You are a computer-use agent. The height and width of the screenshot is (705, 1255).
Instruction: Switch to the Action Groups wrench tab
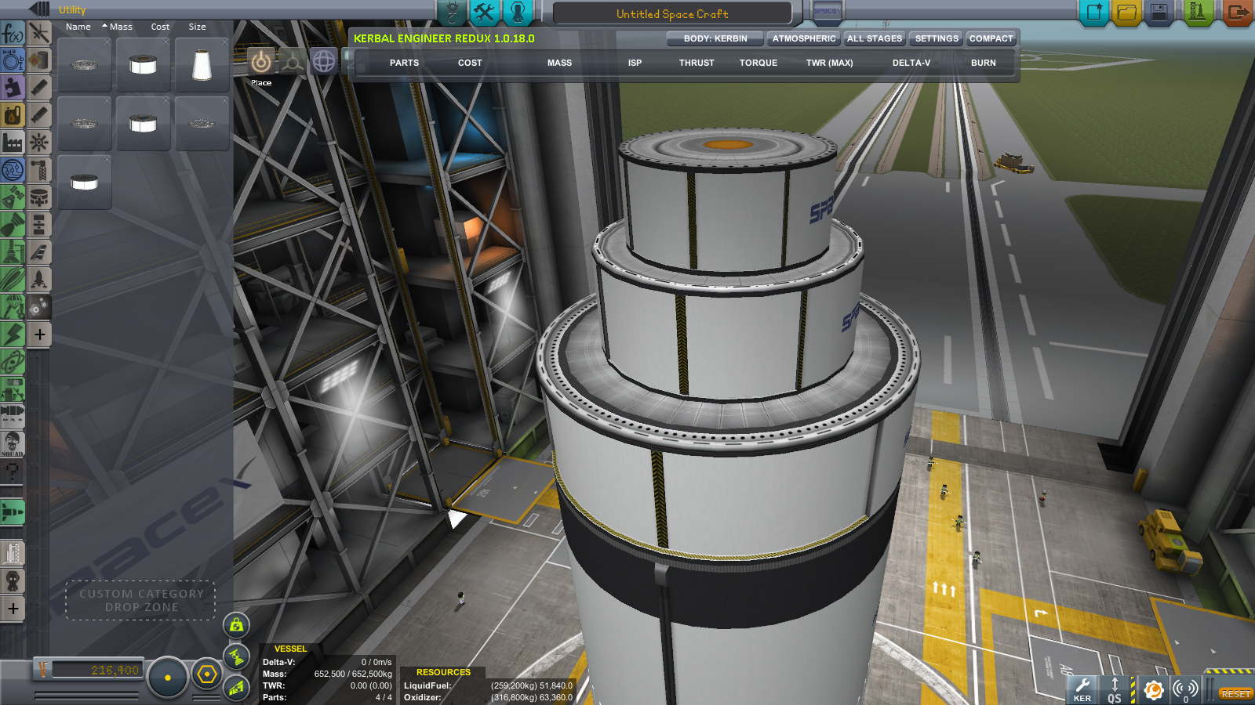tap(485, 12)
